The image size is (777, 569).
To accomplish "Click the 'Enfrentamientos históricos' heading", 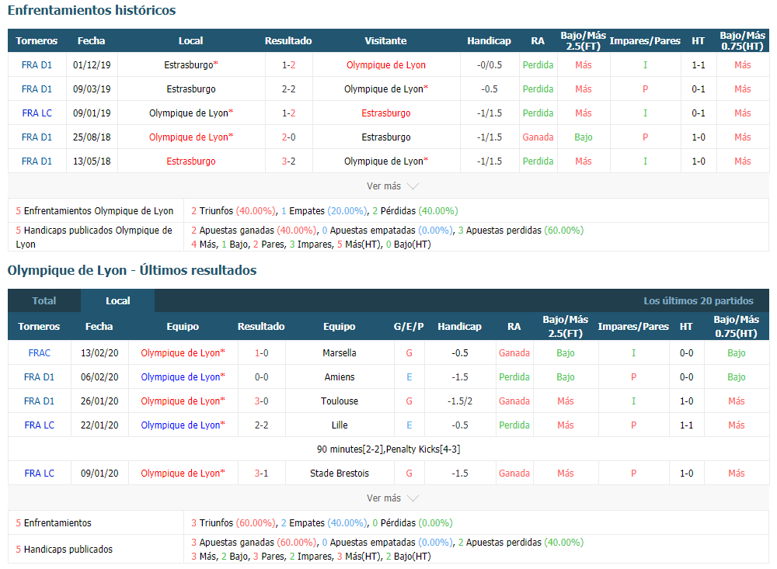I will [92, 10].
